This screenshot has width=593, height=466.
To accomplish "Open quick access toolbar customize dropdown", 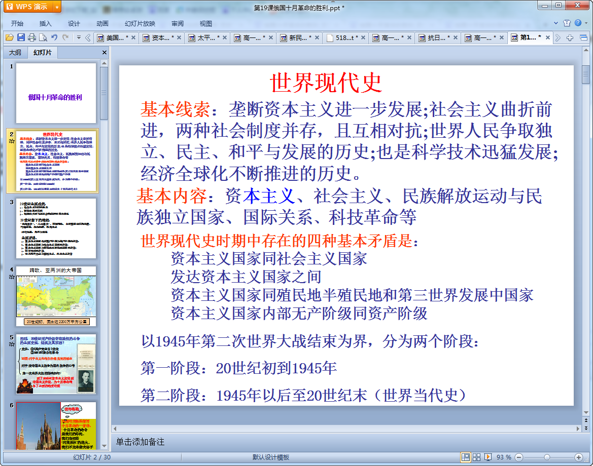I will point(79,37).
